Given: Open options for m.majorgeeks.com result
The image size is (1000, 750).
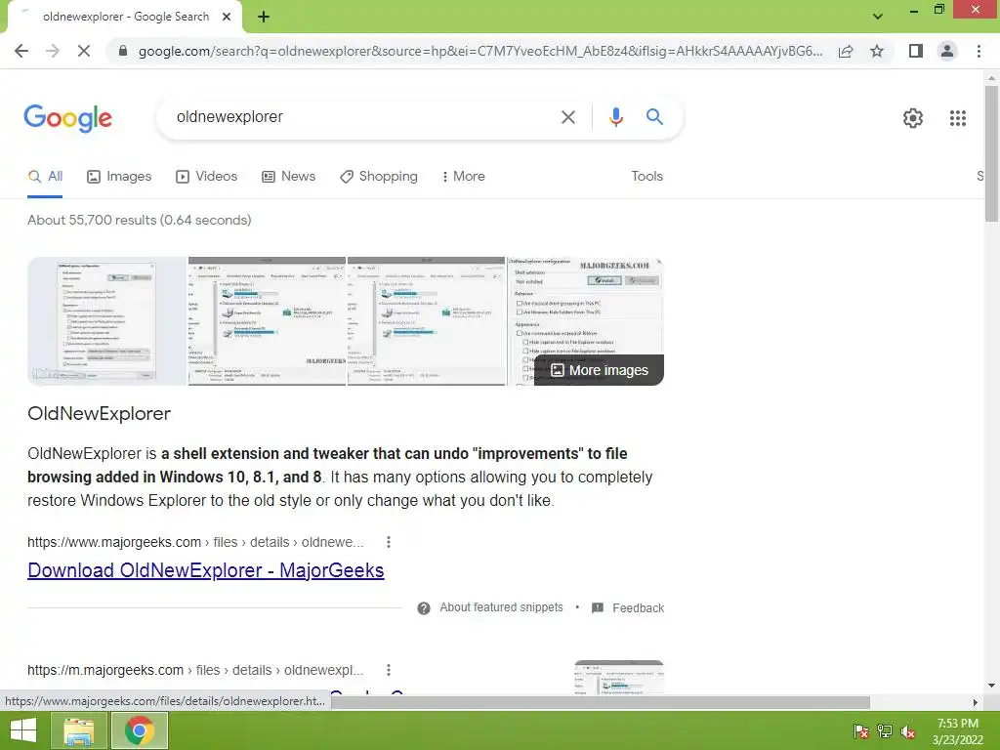Looking at the screenshot, I should [x=389, y=670].
